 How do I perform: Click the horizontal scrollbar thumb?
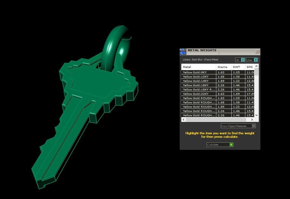[x=216, y=120]
